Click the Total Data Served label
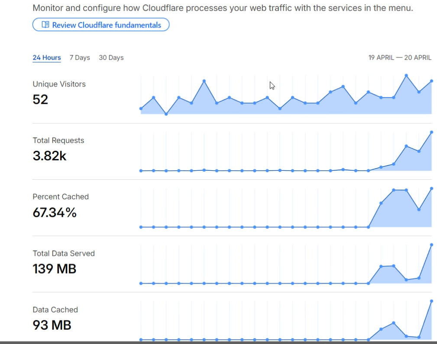 (x=64, y=253)
